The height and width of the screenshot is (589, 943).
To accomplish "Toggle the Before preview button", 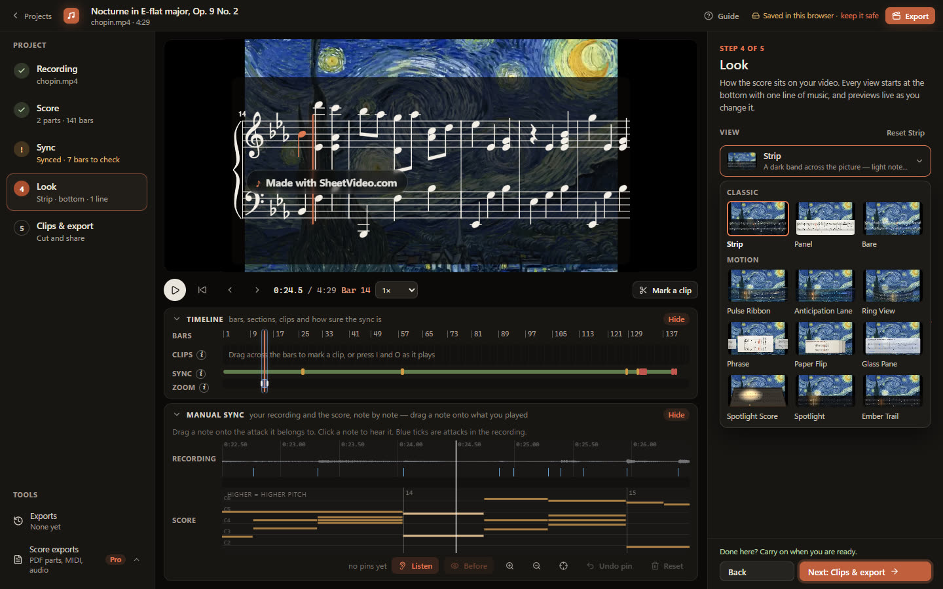I will pos(469,566).
